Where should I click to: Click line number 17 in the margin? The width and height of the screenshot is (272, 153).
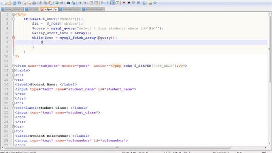click(x=6, y=89)
